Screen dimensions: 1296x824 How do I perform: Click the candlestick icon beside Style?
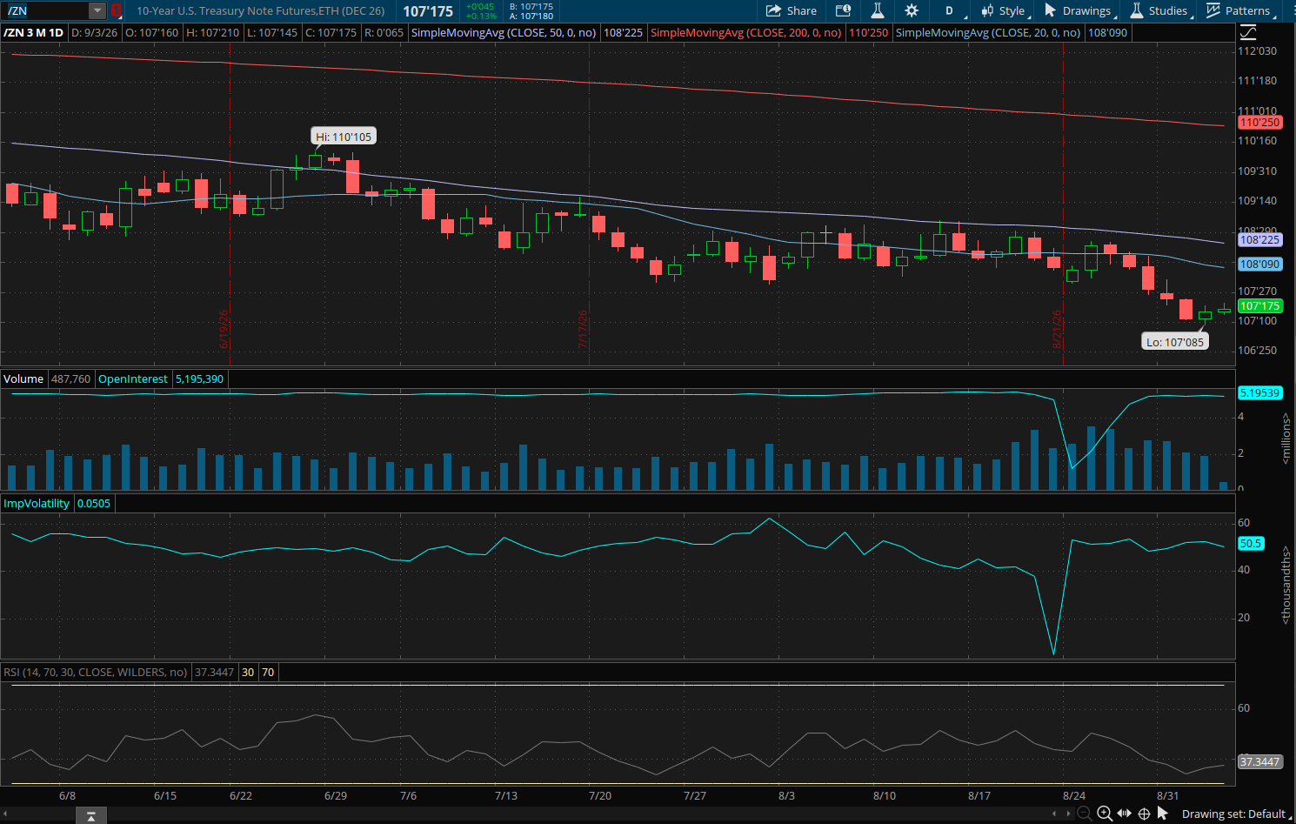tap(987, 10)
